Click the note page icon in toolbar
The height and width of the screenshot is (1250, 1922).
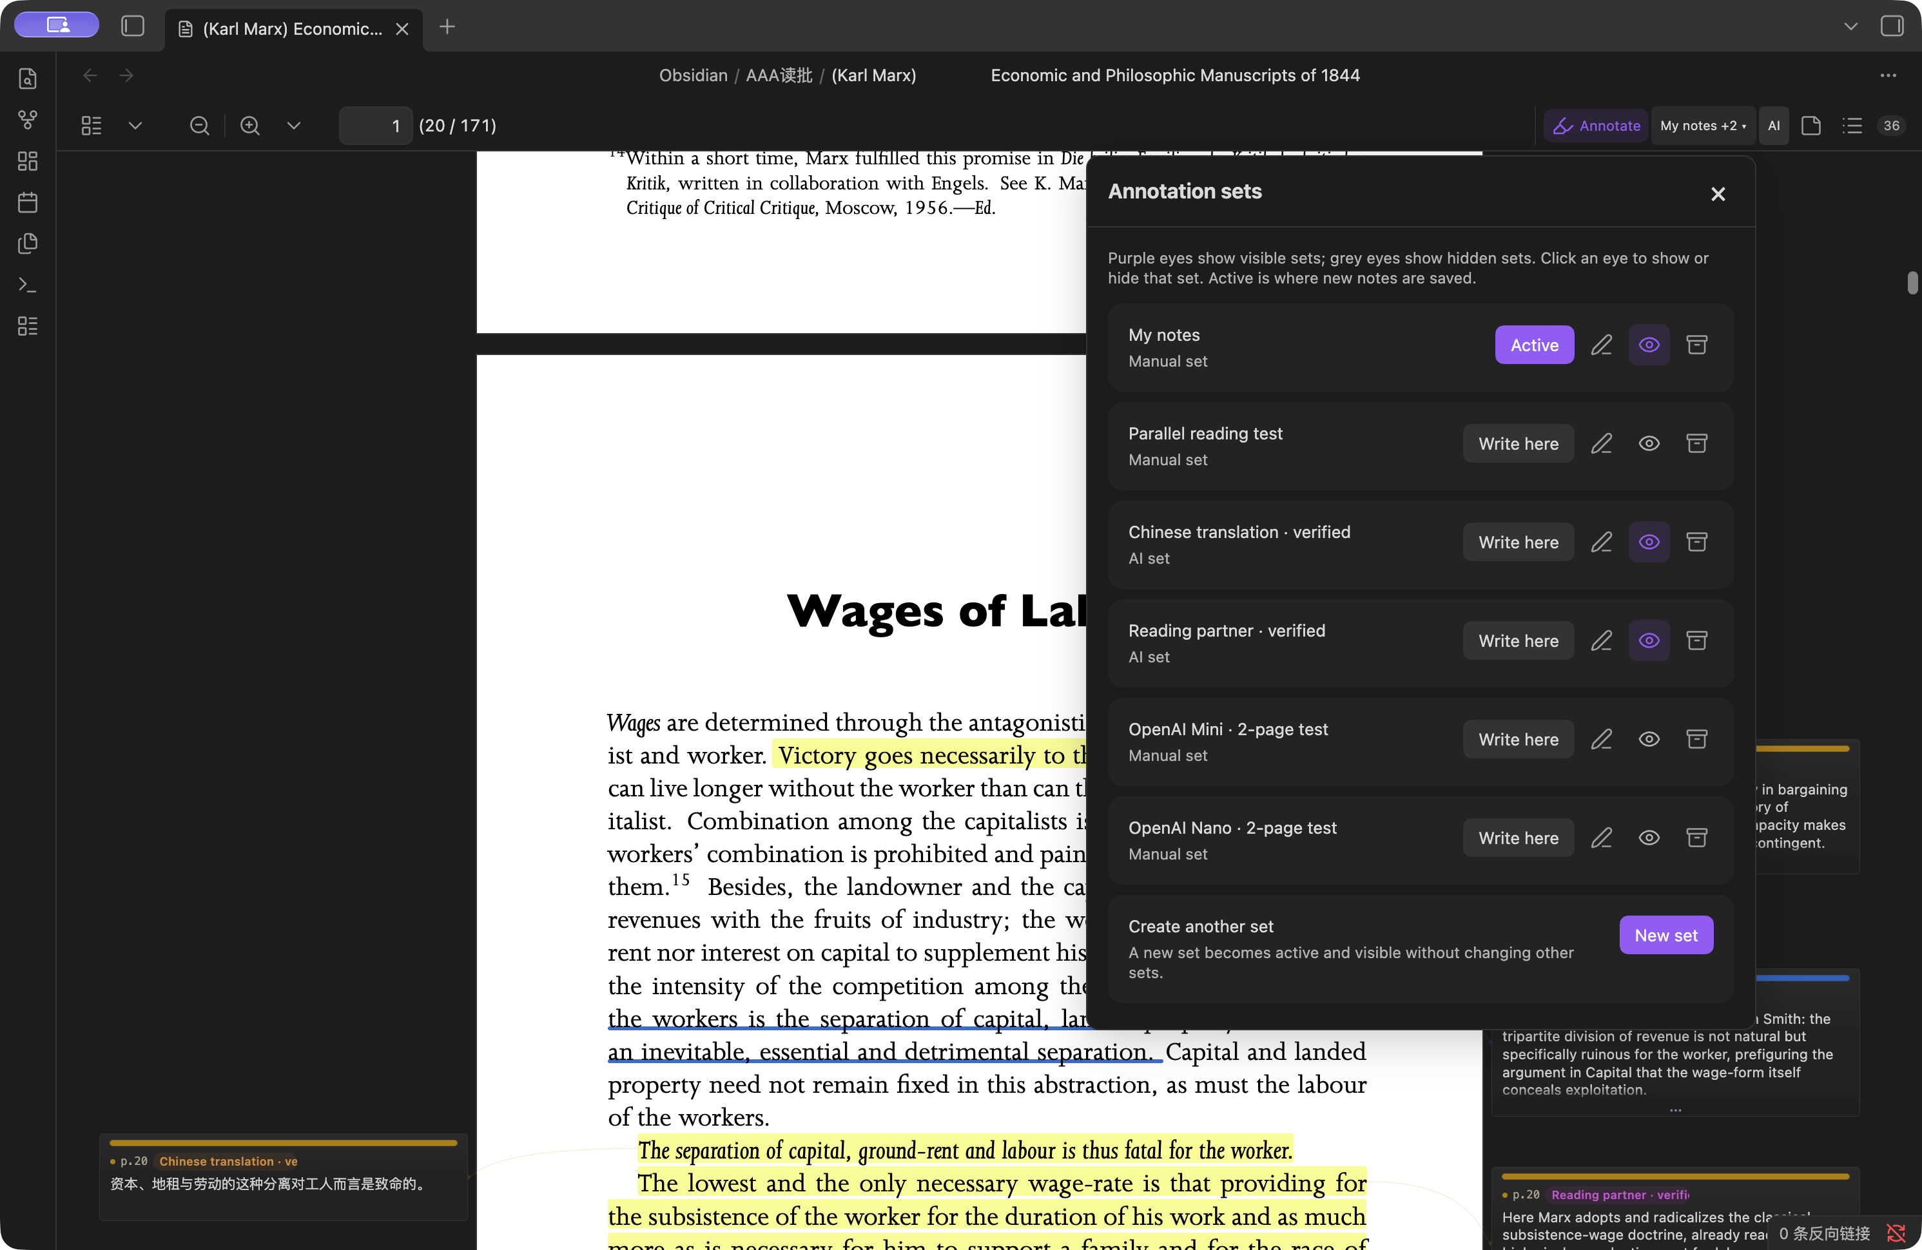[x=1810, y=125]
